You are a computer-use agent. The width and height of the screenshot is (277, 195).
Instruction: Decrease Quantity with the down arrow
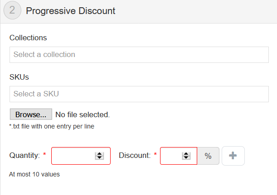pyautogui.click(x=99, y=158)
